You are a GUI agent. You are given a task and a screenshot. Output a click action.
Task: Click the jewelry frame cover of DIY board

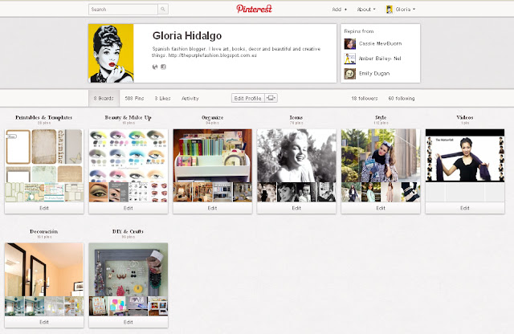pos(128,270)
